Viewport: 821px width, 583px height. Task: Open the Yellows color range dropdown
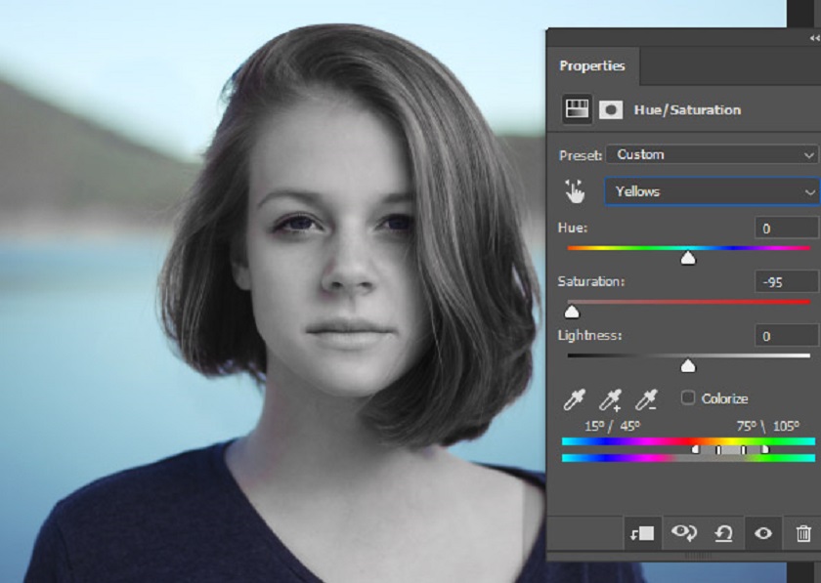(x=712, y=191)
